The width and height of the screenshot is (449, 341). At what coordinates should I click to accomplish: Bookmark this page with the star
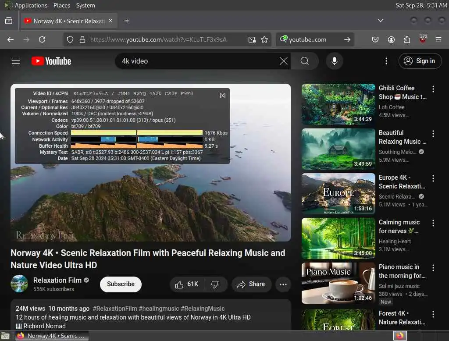[264, 39]
